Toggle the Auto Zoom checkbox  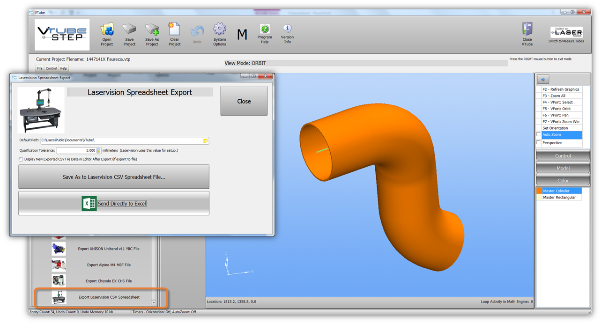pyautogui.click(x=539, y=135)
